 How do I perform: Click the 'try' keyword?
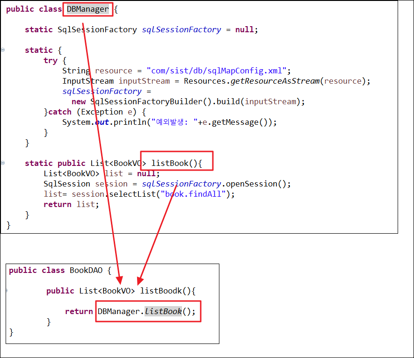51,61
